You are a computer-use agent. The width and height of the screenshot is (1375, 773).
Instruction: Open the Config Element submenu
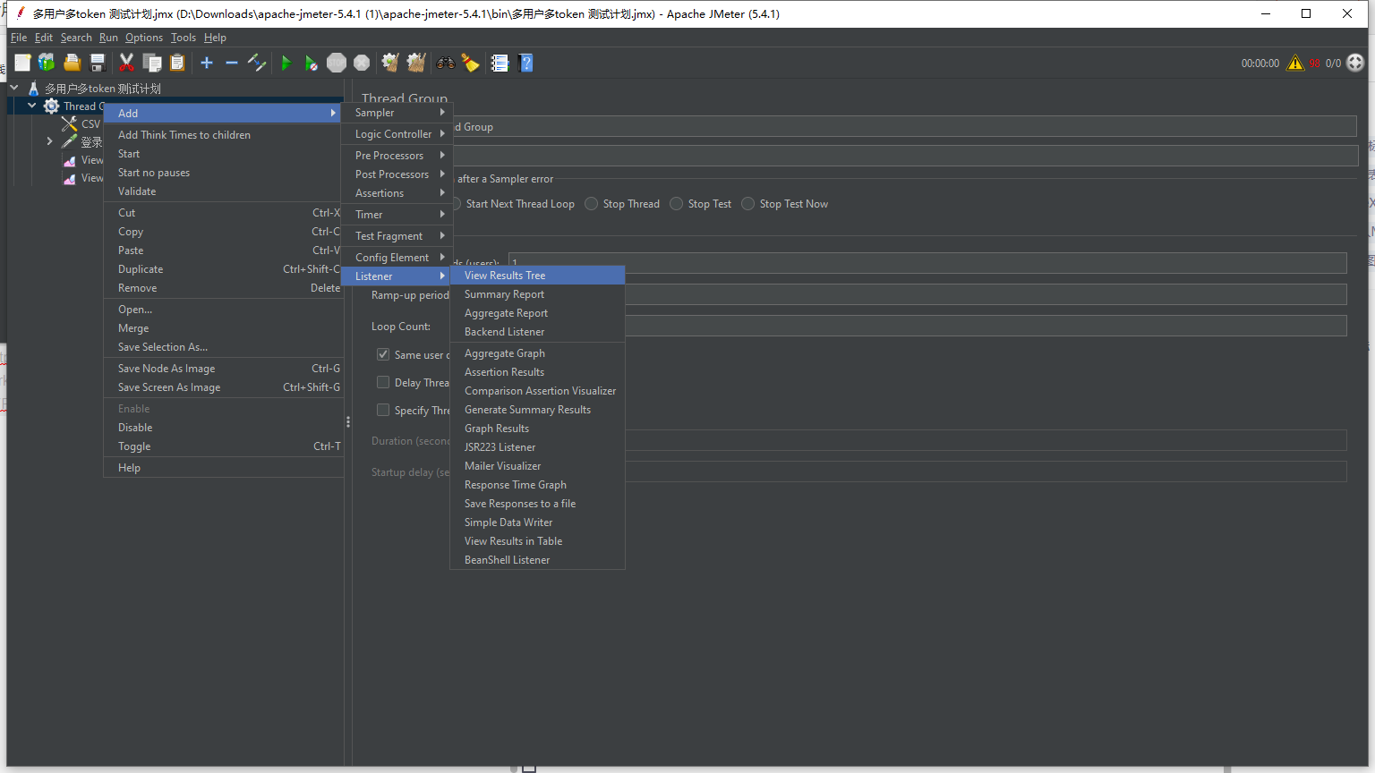397,258
